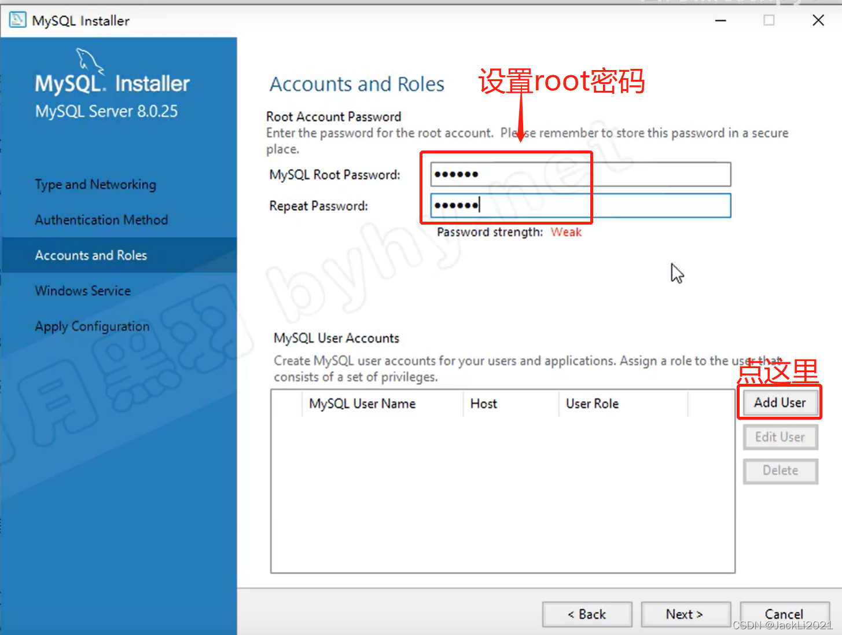Maximize the MySQL Installer window

pyautogui.click(x=769, y=20)
